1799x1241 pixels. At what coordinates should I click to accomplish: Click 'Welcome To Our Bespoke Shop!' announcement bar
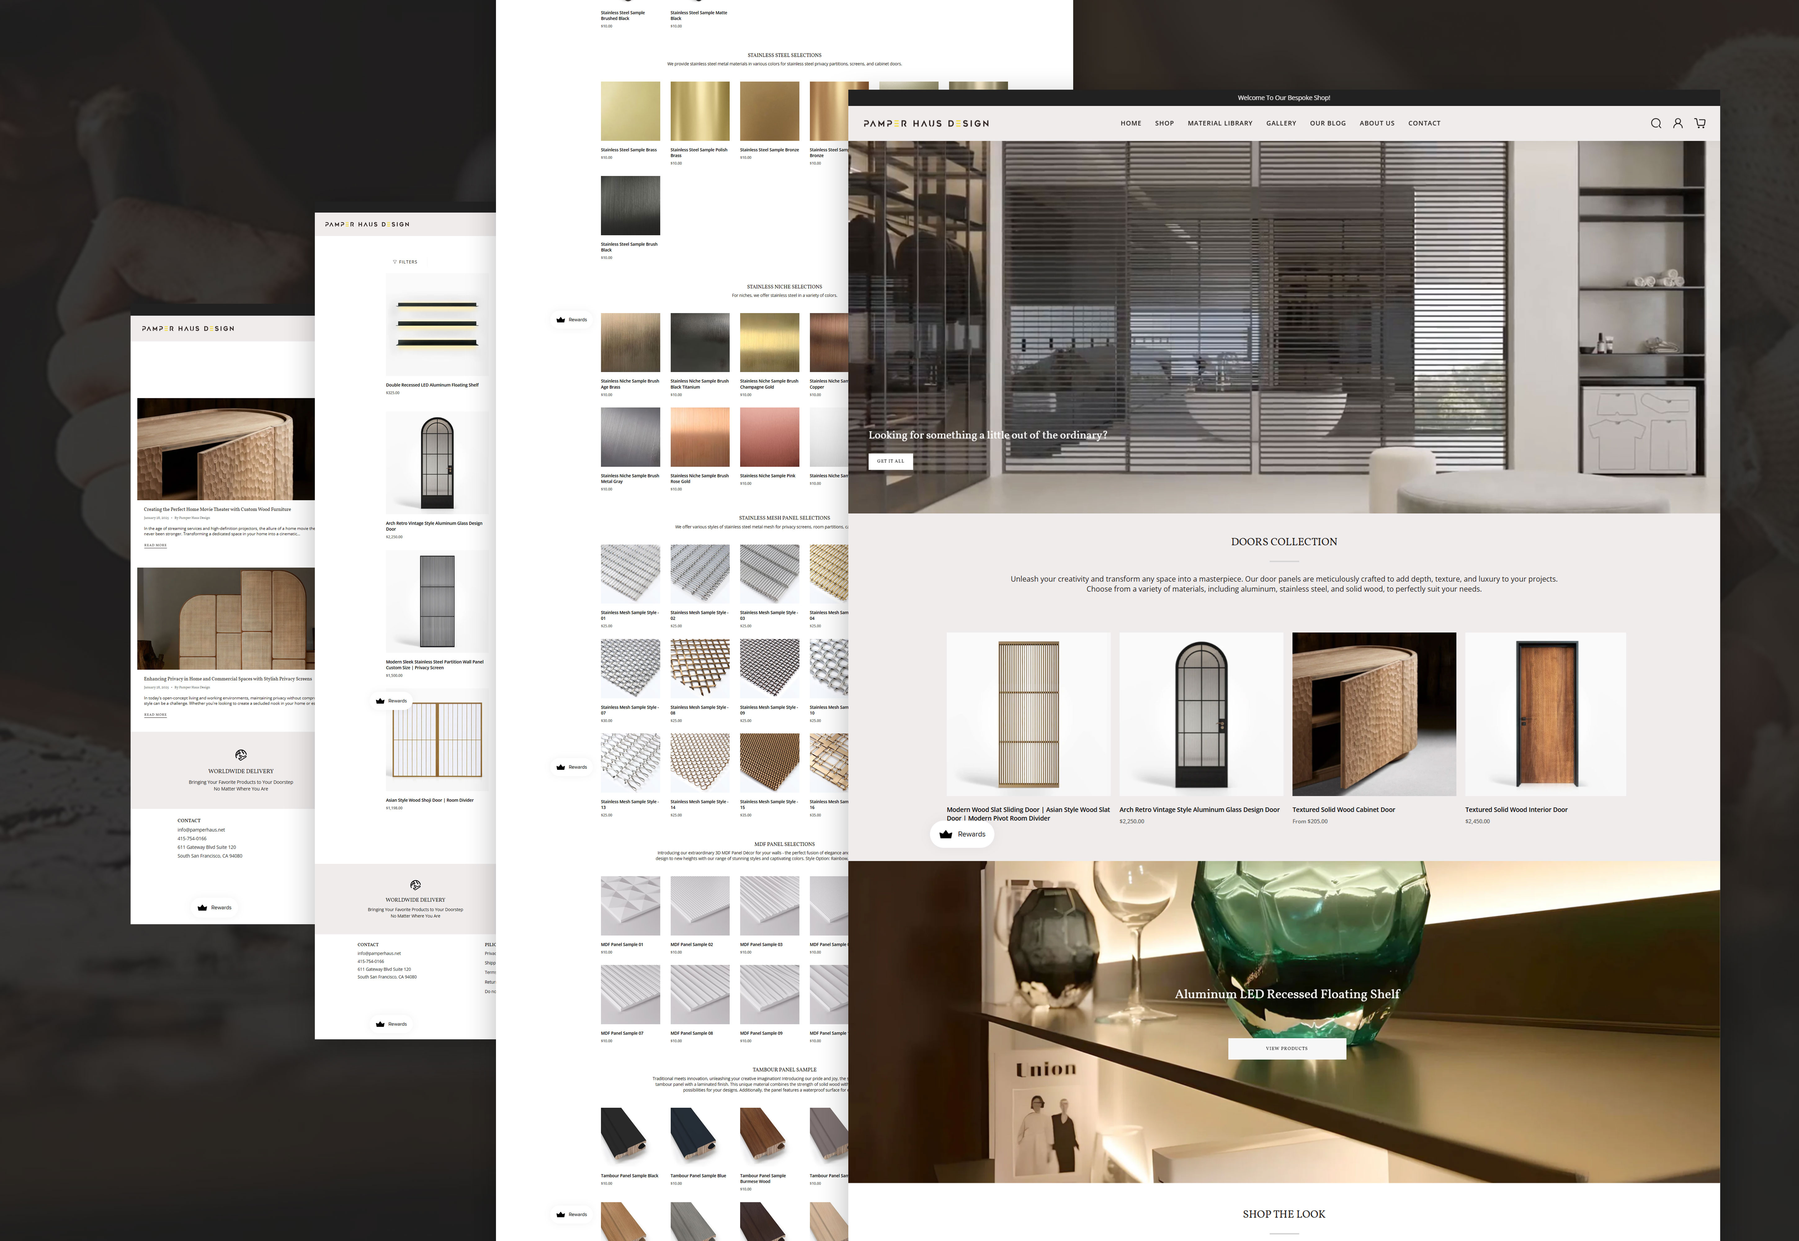1283,98
